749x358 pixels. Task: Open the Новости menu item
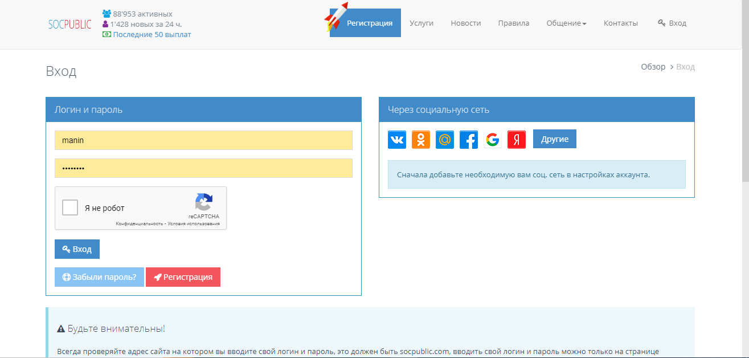click(x=466, y=23)
